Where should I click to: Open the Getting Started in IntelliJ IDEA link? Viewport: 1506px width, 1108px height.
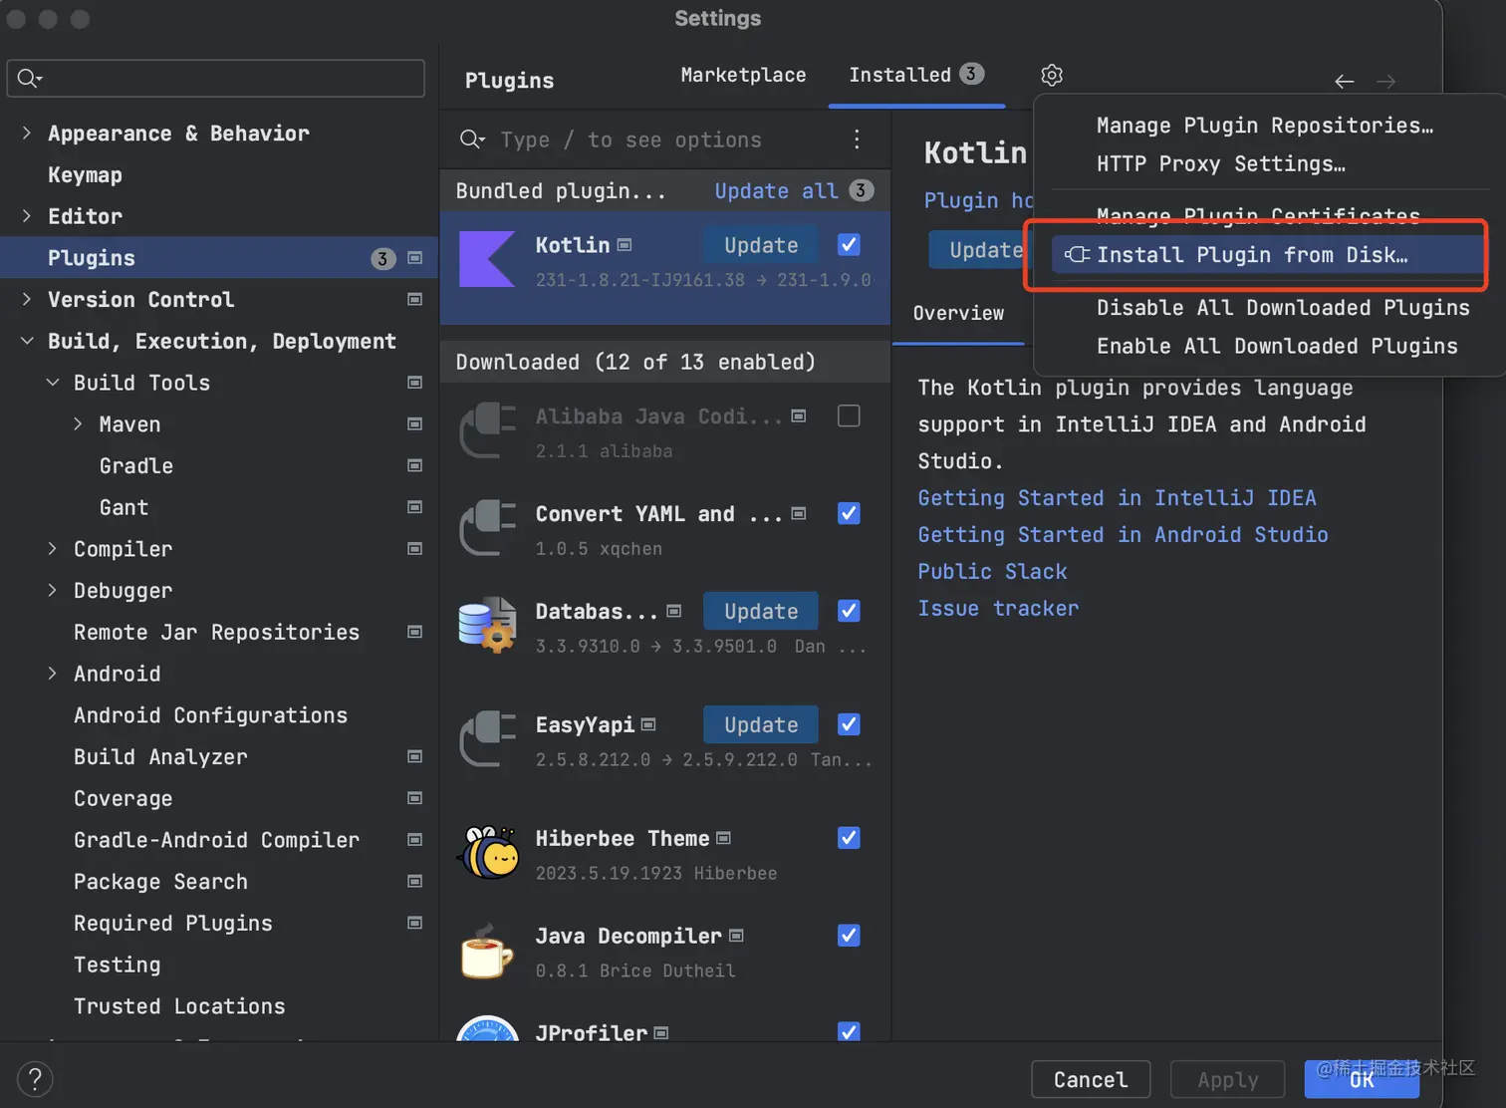pos(1117,498)
